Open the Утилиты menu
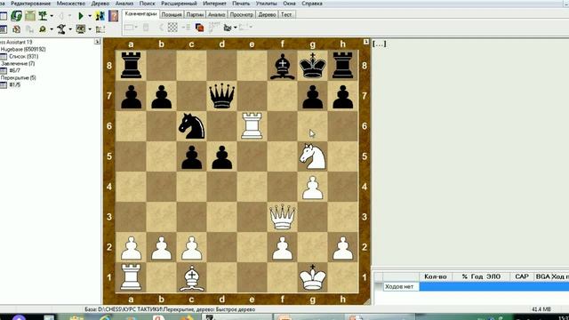The image size is (569, 320). (267, 4)
